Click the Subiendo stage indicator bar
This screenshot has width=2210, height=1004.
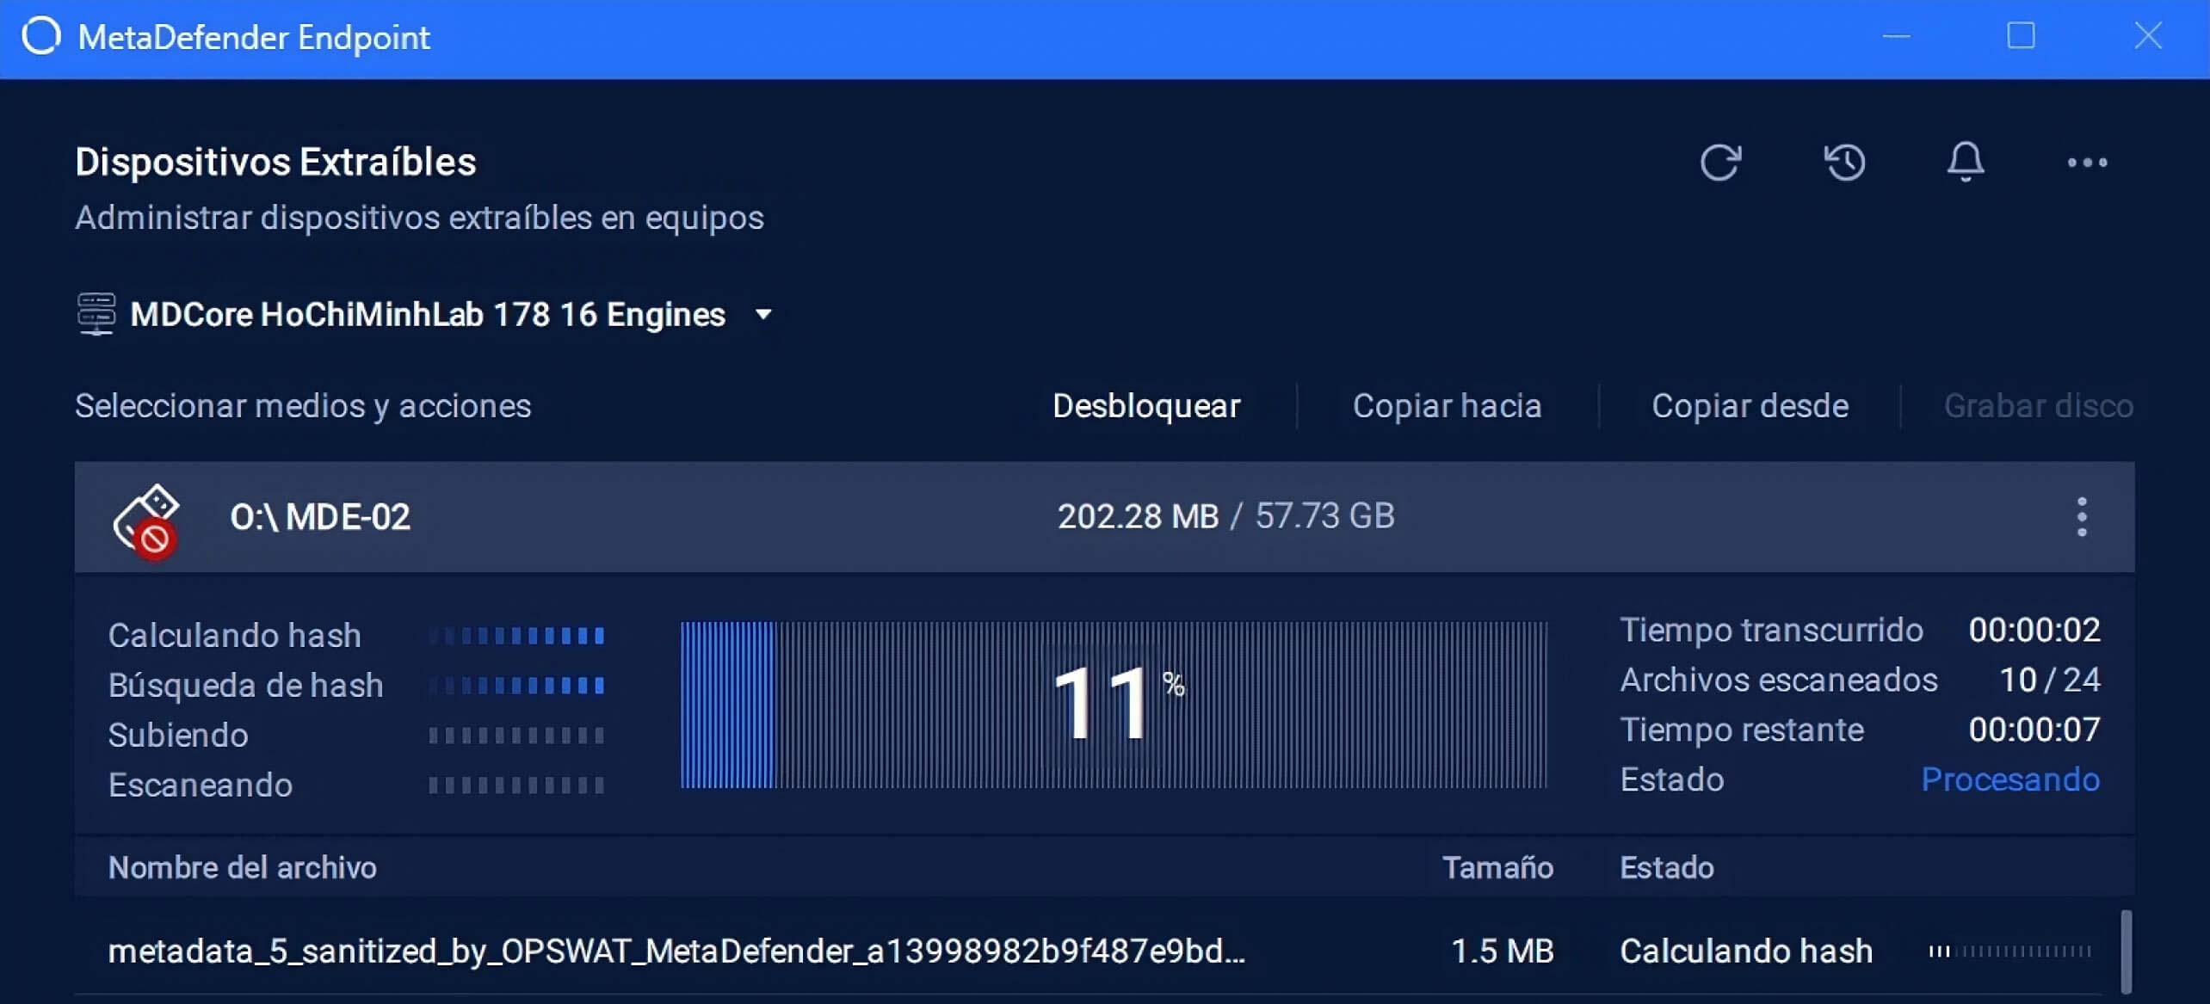pyautogui.click(x=516, y=736)
